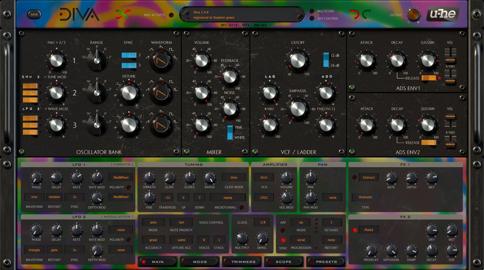Viewport: 484px width, 270px height.
Task: Click the Noise level knob
Action: click(230, 109)
